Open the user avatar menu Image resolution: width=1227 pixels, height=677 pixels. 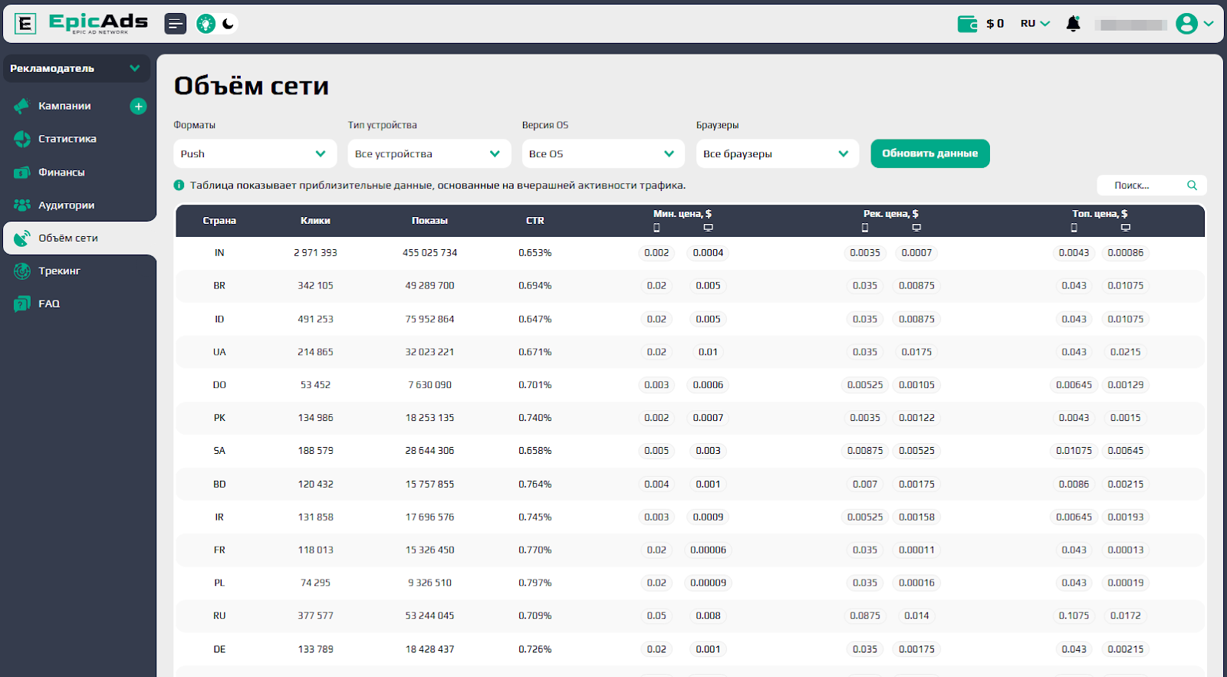pos(1186,24)
